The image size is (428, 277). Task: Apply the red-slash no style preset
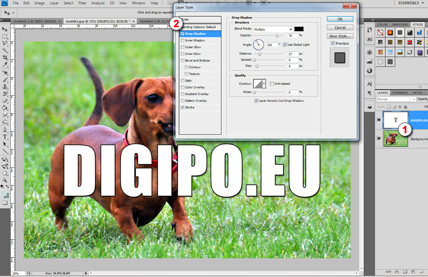[380, 33]
